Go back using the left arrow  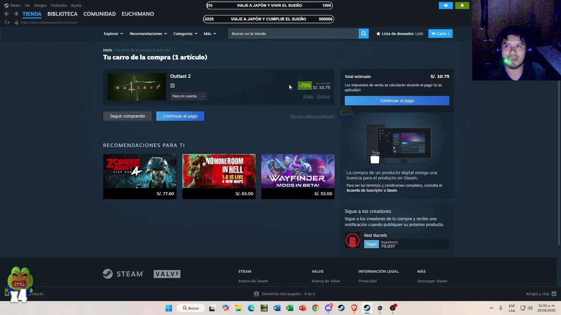[x=7, y=14]
